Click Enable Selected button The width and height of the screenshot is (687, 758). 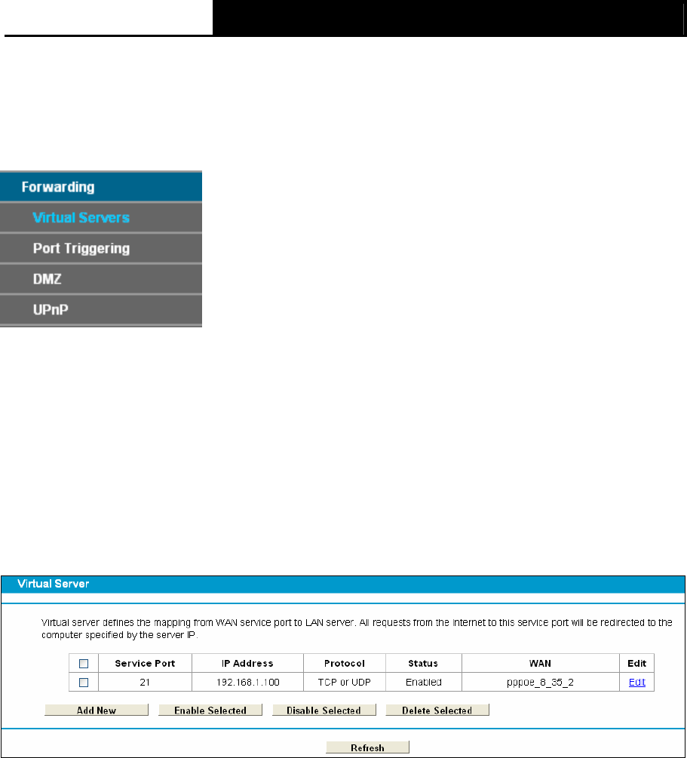(x=210, y=710)
